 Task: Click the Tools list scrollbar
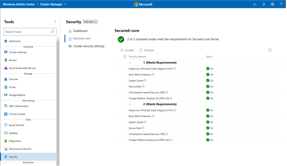(58, 102)
